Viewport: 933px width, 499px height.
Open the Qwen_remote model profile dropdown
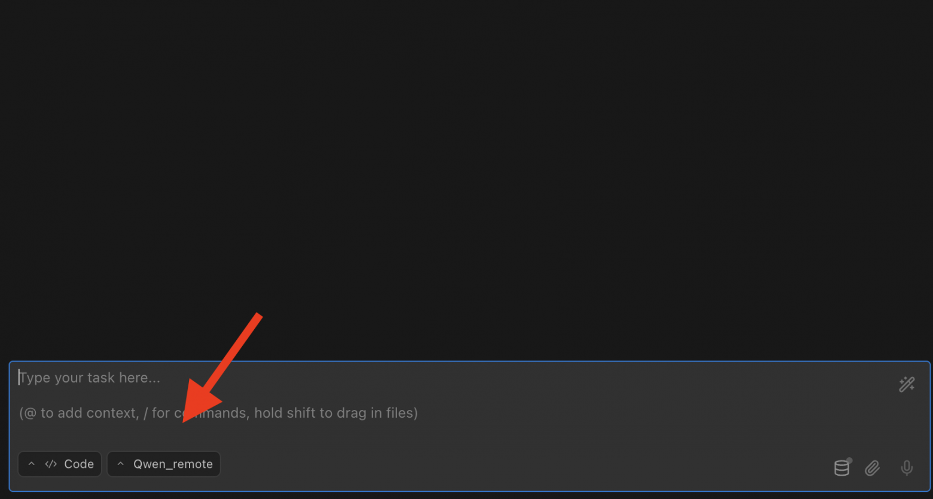pos(164,464)
